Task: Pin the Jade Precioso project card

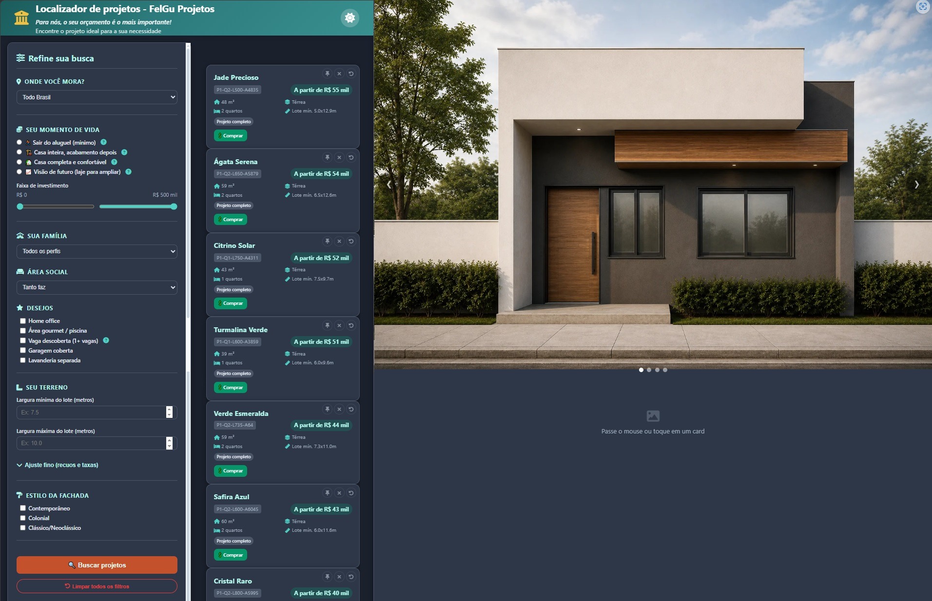Action: pyautogui.click(x=328, y=74)
